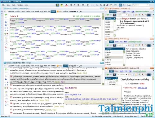This screenshot has width=155, height=118.
Task: Click green flag icon in Genesis Bible view sidebar
Action: click(6, 69)
